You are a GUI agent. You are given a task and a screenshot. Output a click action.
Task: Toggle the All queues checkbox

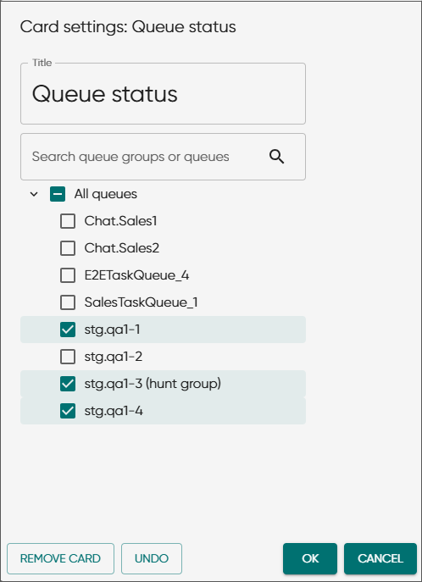(x=58, y=194)
